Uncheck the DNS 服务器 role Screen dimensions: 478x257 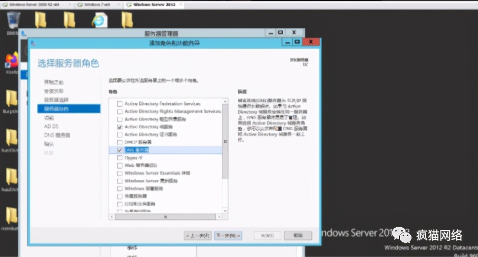tap(120, 150)
